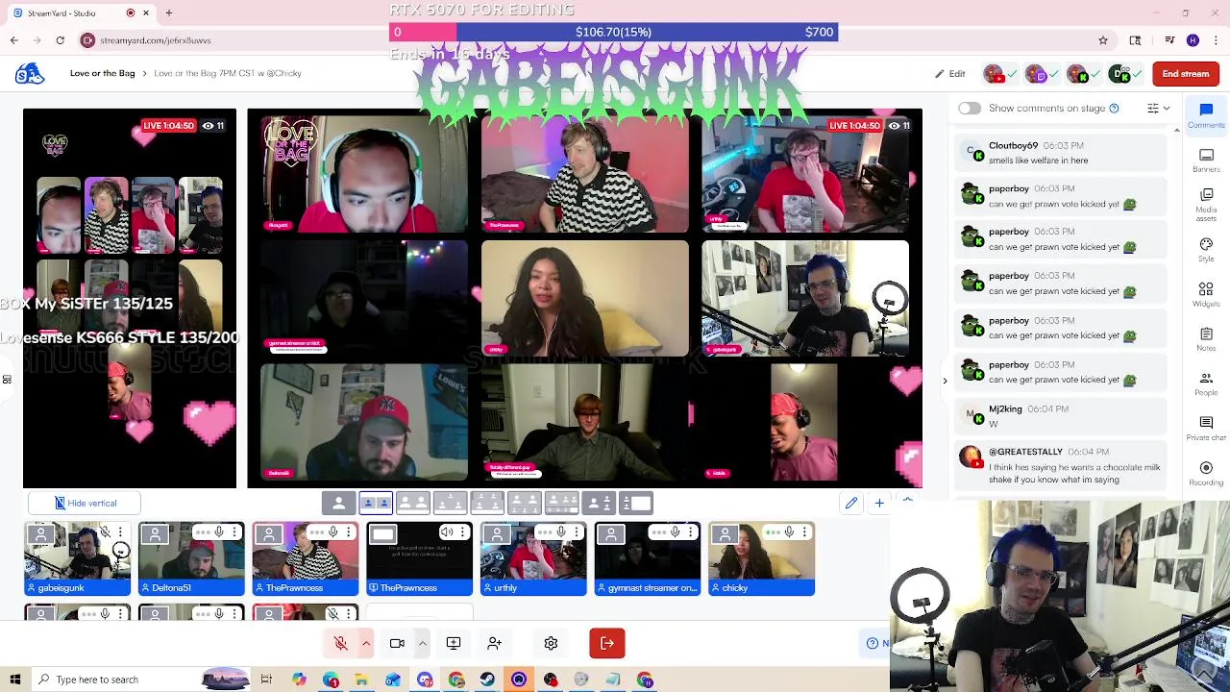Click the share screen present button
Image resolution: width=1230 pixels, height=692 pixels.
(454, 643)
